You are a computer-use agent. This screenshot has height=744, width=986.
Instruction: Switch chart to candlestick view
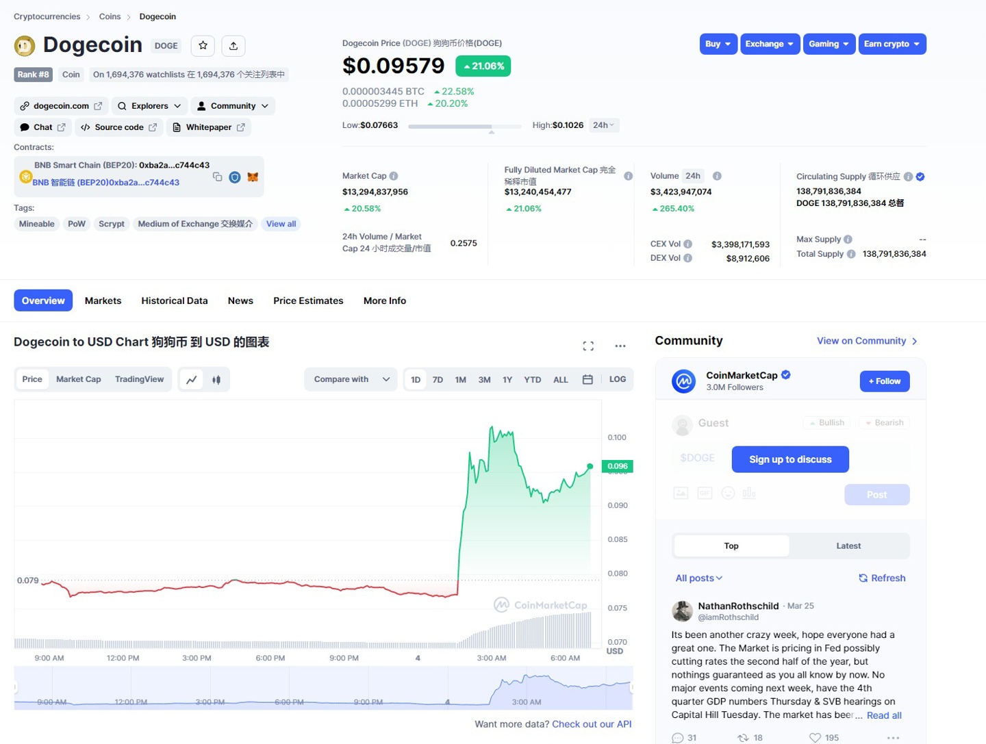[216, 379]
